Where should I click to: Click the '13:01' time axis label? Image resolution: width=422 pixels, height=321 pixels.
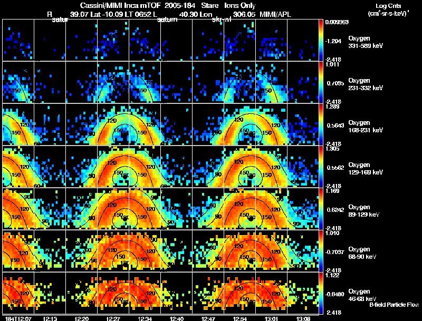coord(271,318)
